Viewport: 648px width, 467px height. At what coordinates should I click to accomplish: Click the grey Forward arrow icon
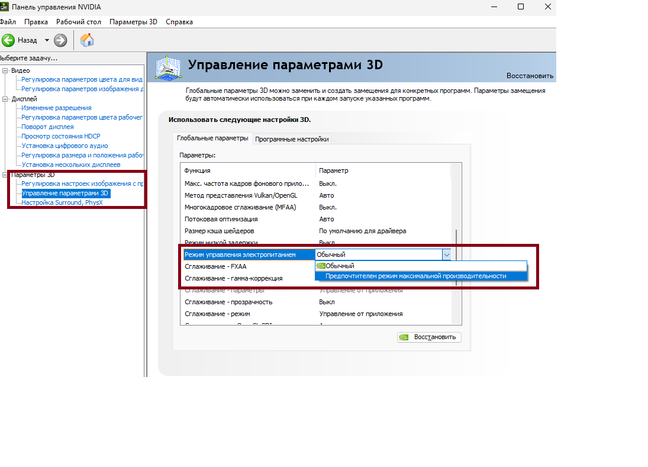60,40
